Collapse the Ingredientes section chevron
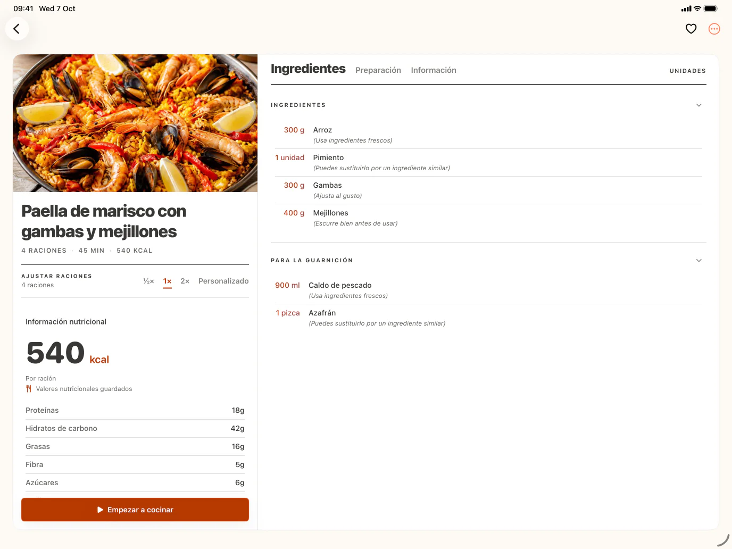This screenshot has height=549, width=732. [x=699, y=105]
